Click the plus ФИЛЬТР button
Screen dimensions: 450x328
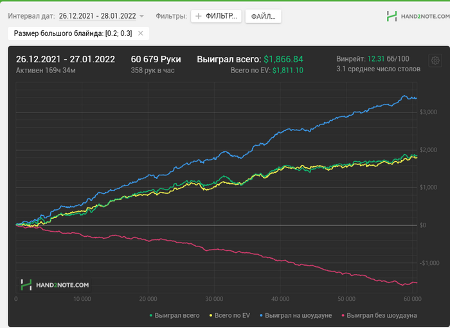tap(216, 16)
